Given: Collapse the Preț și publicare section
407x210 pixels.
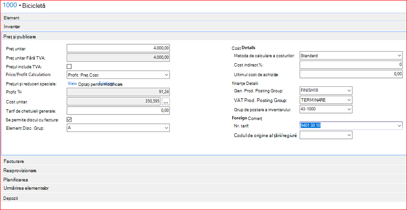Looking at the screenshot, I should pos(203,37).
